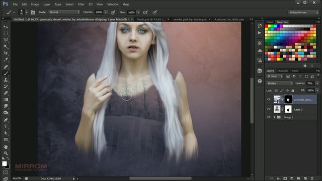This screenshot has width=322, height=181.
Task: Open the Kind filter dropdown
Action: click(275, 76)
